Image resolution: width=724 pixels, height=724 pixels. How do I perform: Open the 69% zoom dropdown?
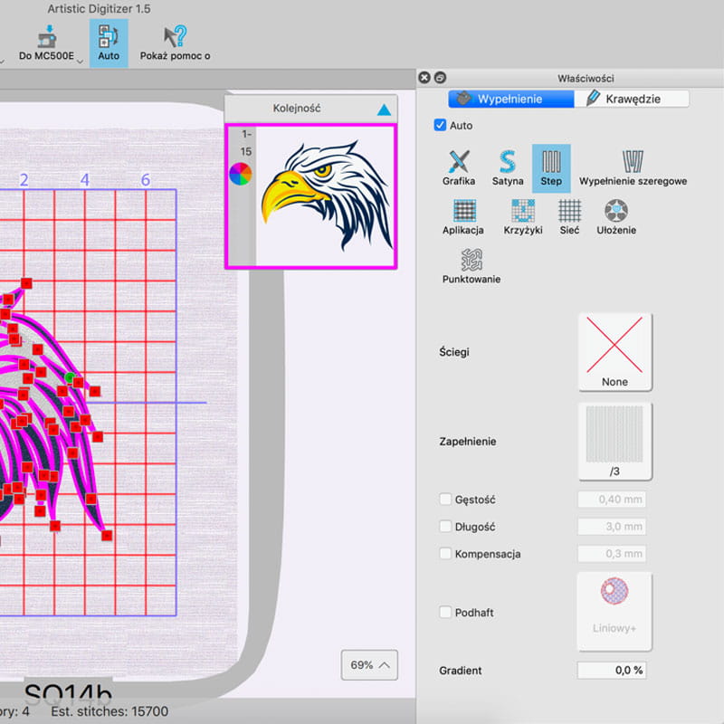pyautogui.click(x=369, y=665)
